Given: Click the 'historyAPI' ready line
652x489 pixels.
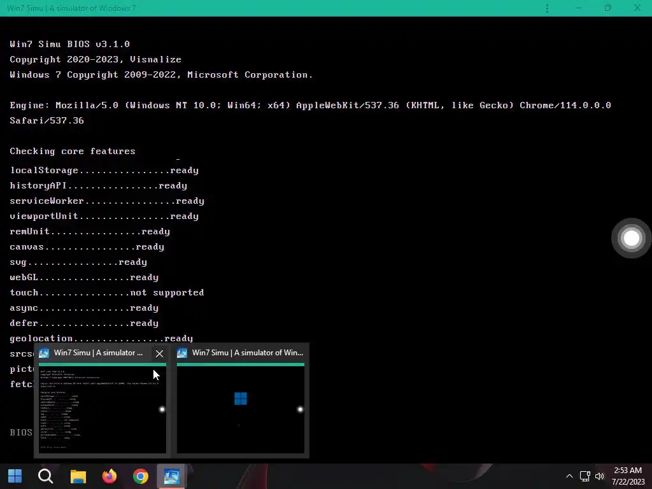Looking at the screenshot, I should [99, 185].
